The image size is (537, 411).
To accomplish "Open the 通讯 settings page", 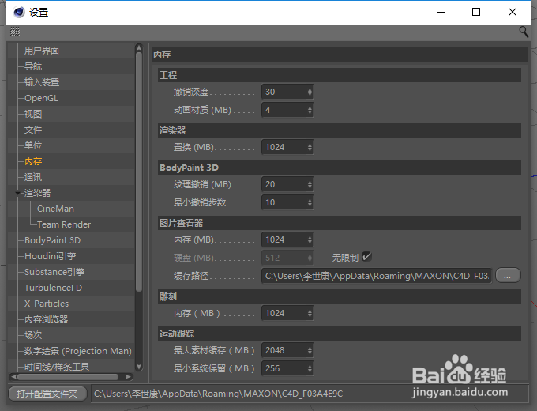I will pos(33,177).
